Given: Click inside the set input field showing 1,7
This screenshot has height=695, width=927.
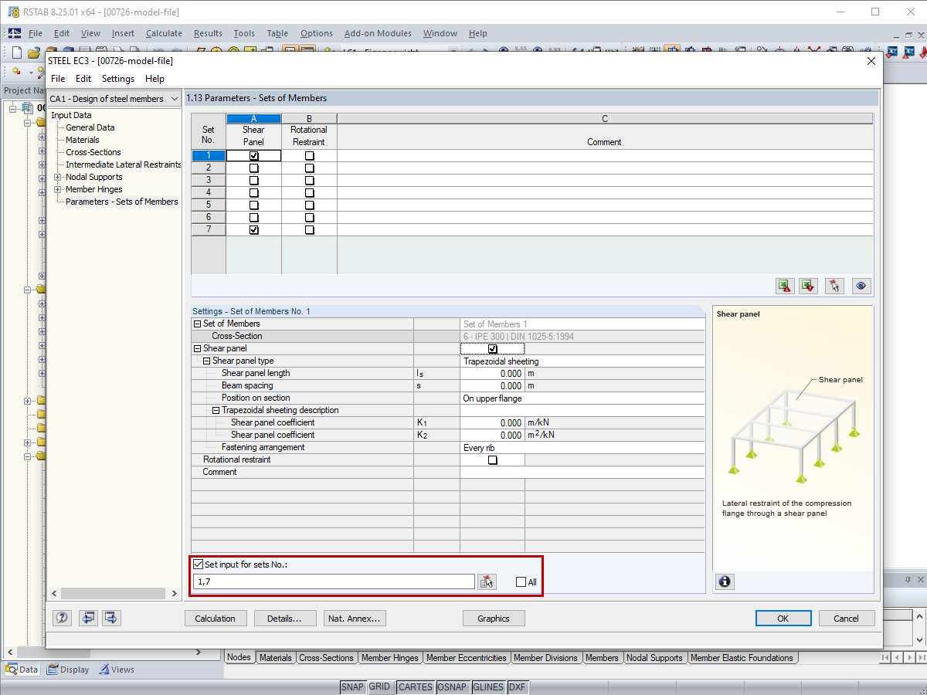Looking at the screenshot, I should point(332,581).
